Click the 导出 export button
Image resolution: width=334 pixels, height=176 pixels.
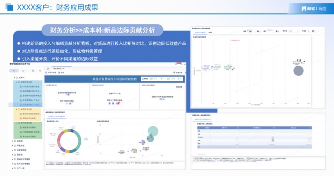pyautogui.click(x=61, y=73)
